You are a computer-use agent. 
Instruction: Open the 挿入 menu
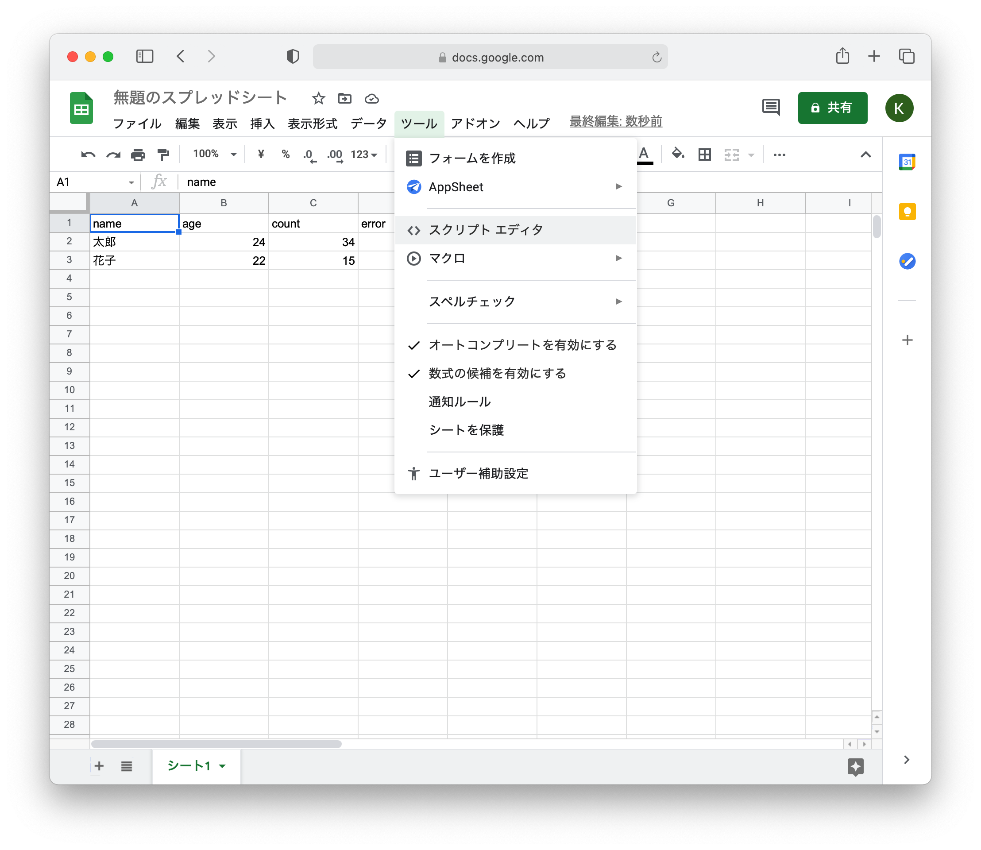(x=263, y=124)
